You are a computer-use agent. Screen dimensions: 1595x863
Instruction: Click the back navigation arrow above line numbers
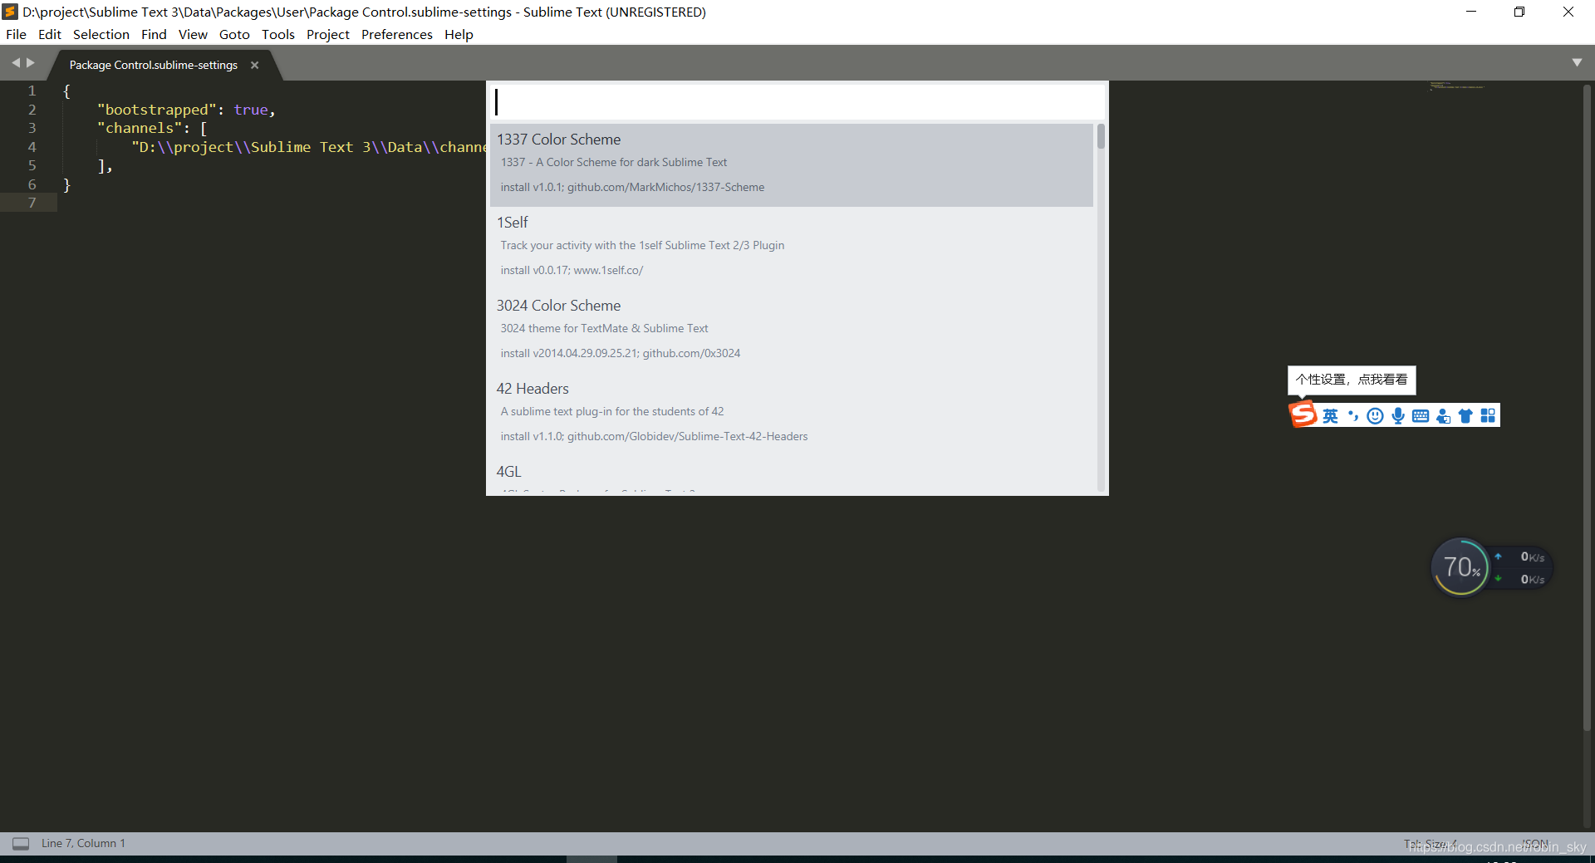click(16, 61)
